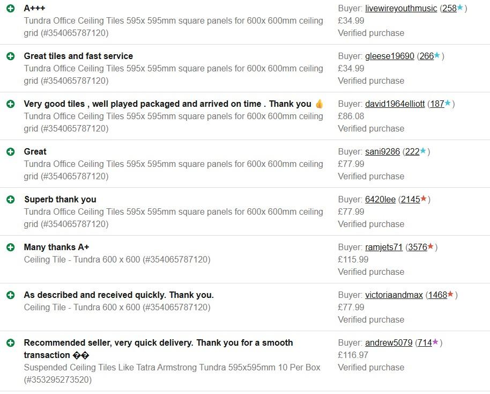490x394 pixels.
Task: Click positive icon beside 'Superb thank you'
Action: point(10,200)
